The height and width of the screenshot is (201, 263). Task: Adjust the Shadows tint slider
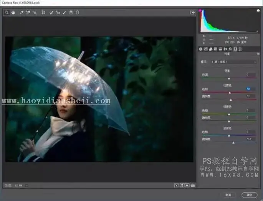(229, 78)
